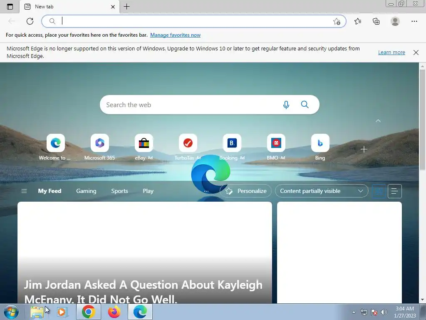
Task: Dismiss the unsupported Windows notification bar
Action: coord(416,52)
